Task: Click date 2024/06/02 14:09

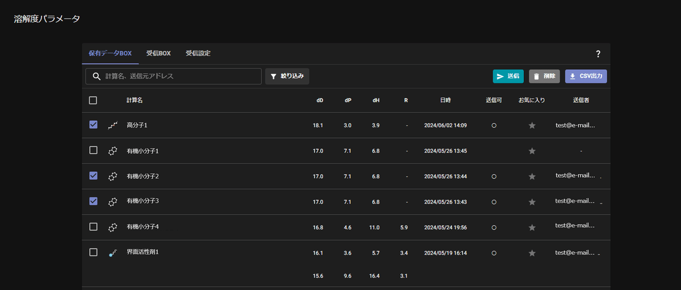Action: [445, 125]
